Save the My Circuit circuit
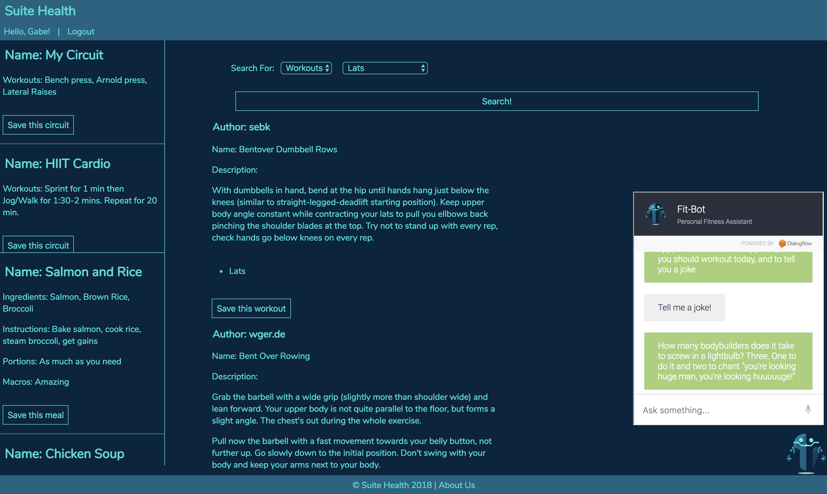Screen dimensions: 827x494 point(38,125)
